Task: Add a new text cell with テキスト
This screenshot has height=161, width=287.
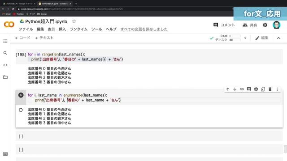Action: tap(44, 38)
